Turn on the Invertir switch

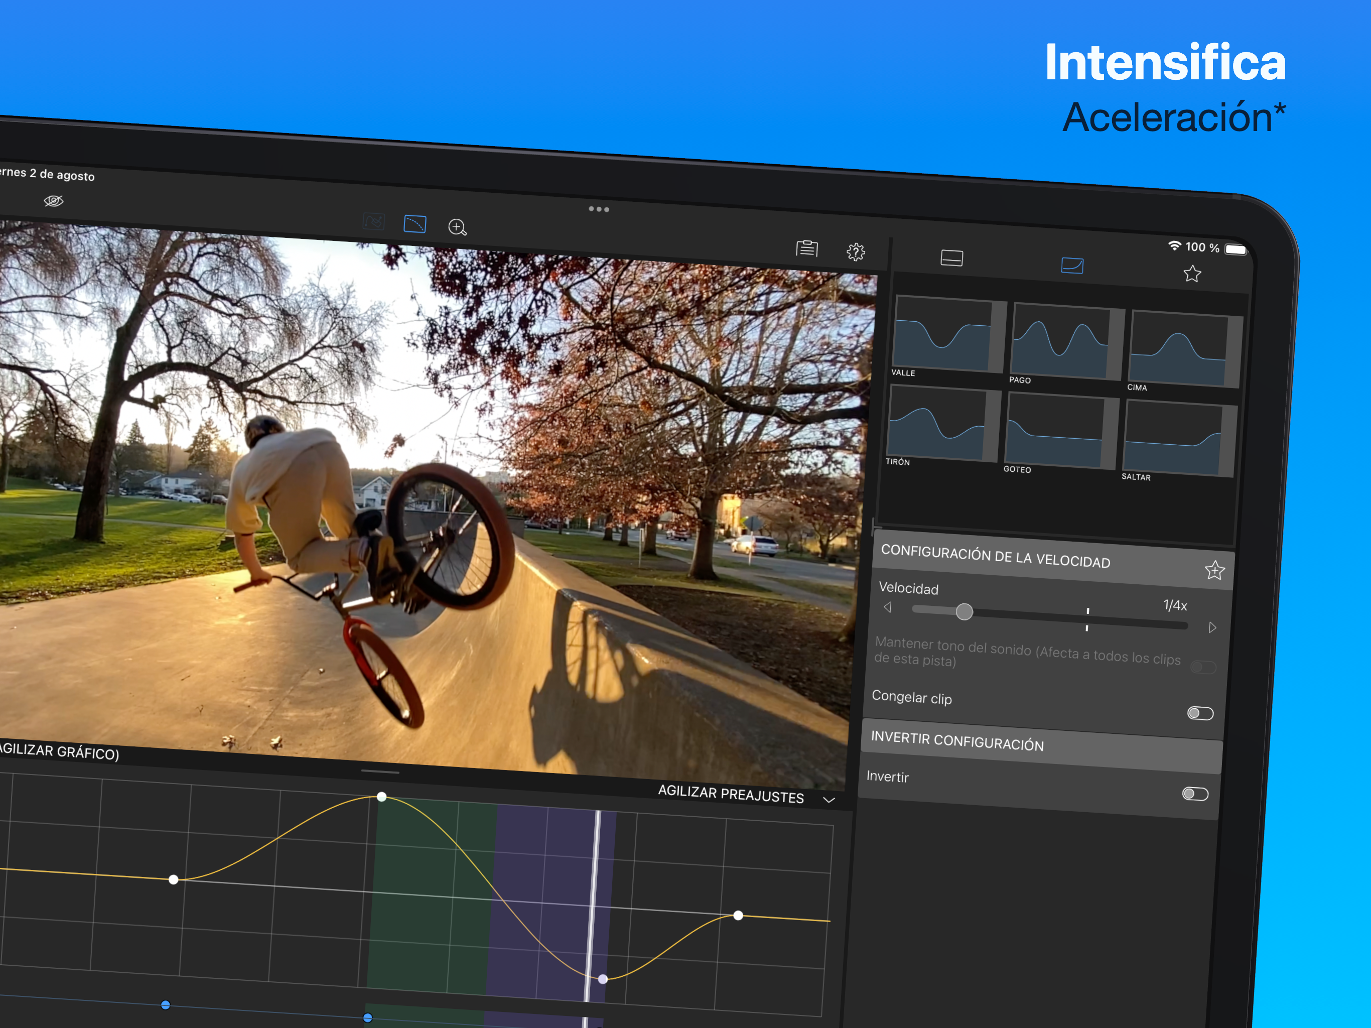1194,794
